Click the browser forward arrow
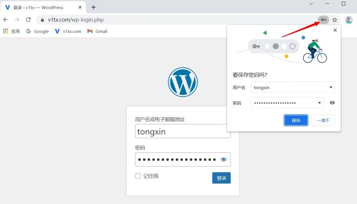Image resolution: width=357 pixels, height=204 pixels. coord(17,20)
